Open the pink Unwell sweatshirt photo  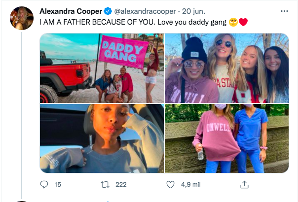pos(226,138)
